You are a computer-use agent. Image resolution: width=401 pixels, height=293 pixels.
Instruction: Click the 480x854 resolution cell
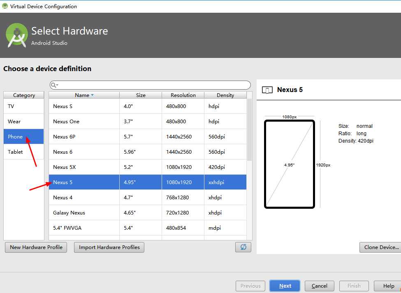coord(183,228)
